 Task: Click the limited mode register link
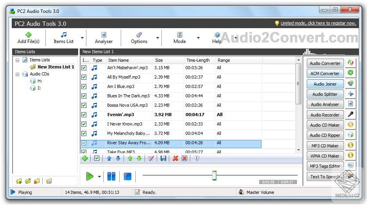click(x=318, y=23)
